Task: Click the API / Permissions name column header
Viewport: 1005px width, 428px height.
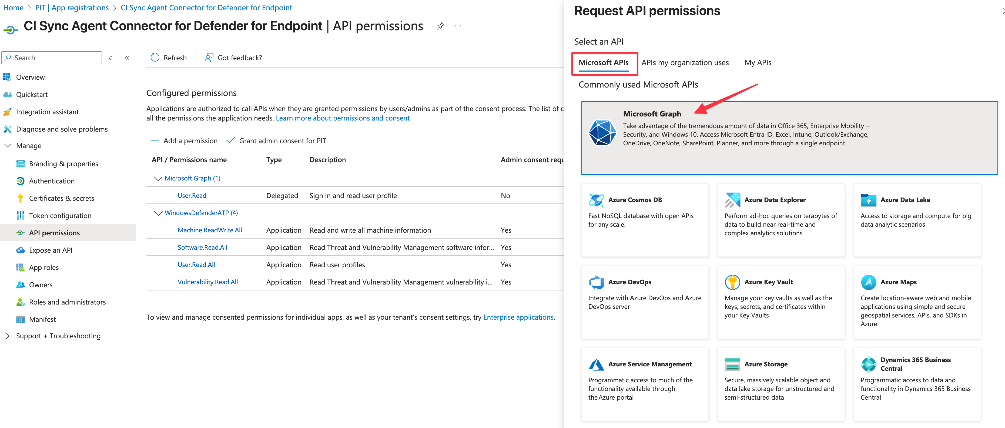Action: coord(189,160)
